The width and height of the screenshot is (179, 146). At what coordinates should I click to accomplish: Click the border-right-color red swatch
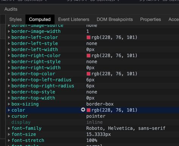point(89,56)
